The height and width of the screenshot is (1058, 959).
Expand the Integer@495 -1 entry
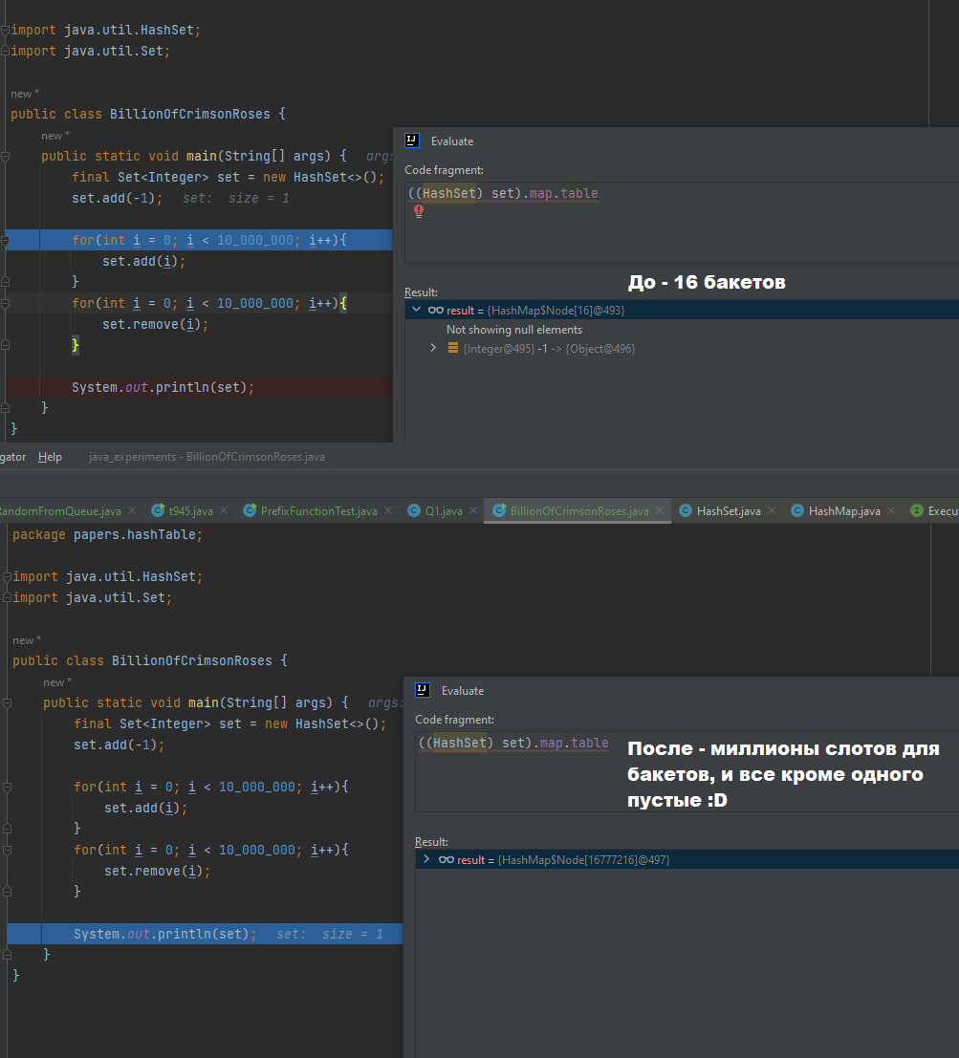click(x=433, y=348)
